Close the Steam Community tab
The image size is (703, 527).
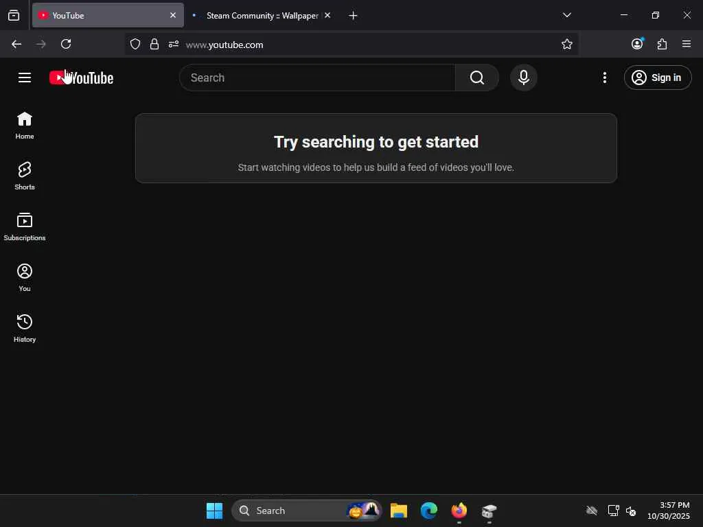click(x=327, y=15)
